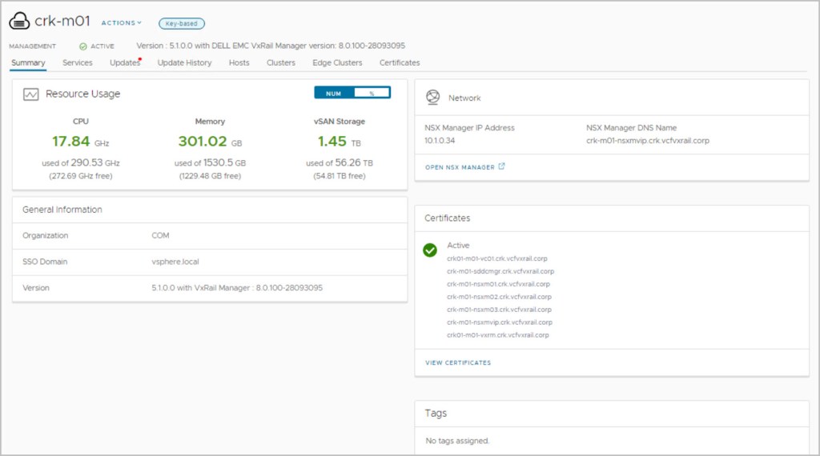This screenshot has width=820, height=456.
Task: Switch to the Edge Clusters tab
Action: pos(337,62)
